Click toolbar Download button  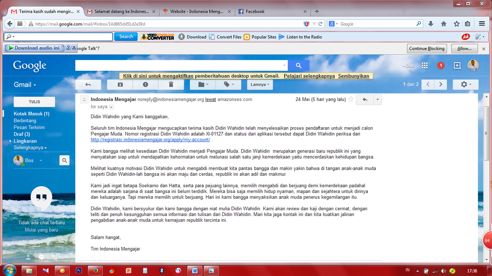coord(192,37)
